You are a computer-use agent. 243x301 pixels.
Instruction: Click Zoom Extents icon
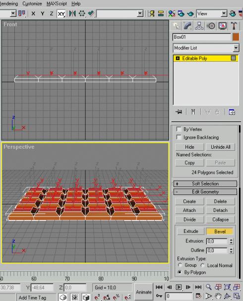tap(227, 287)
